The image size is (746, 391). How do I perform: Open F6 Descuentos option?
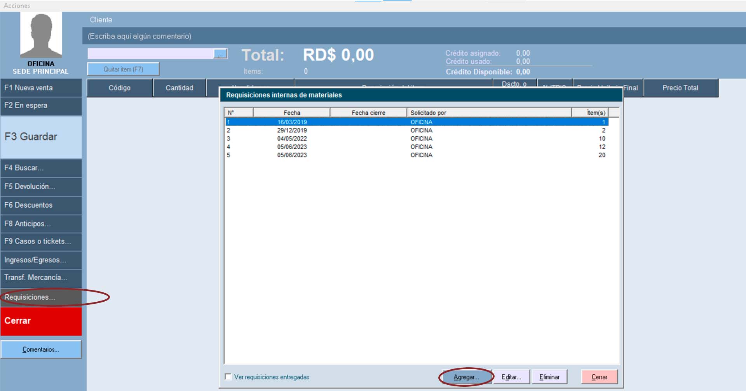point(41,205)
